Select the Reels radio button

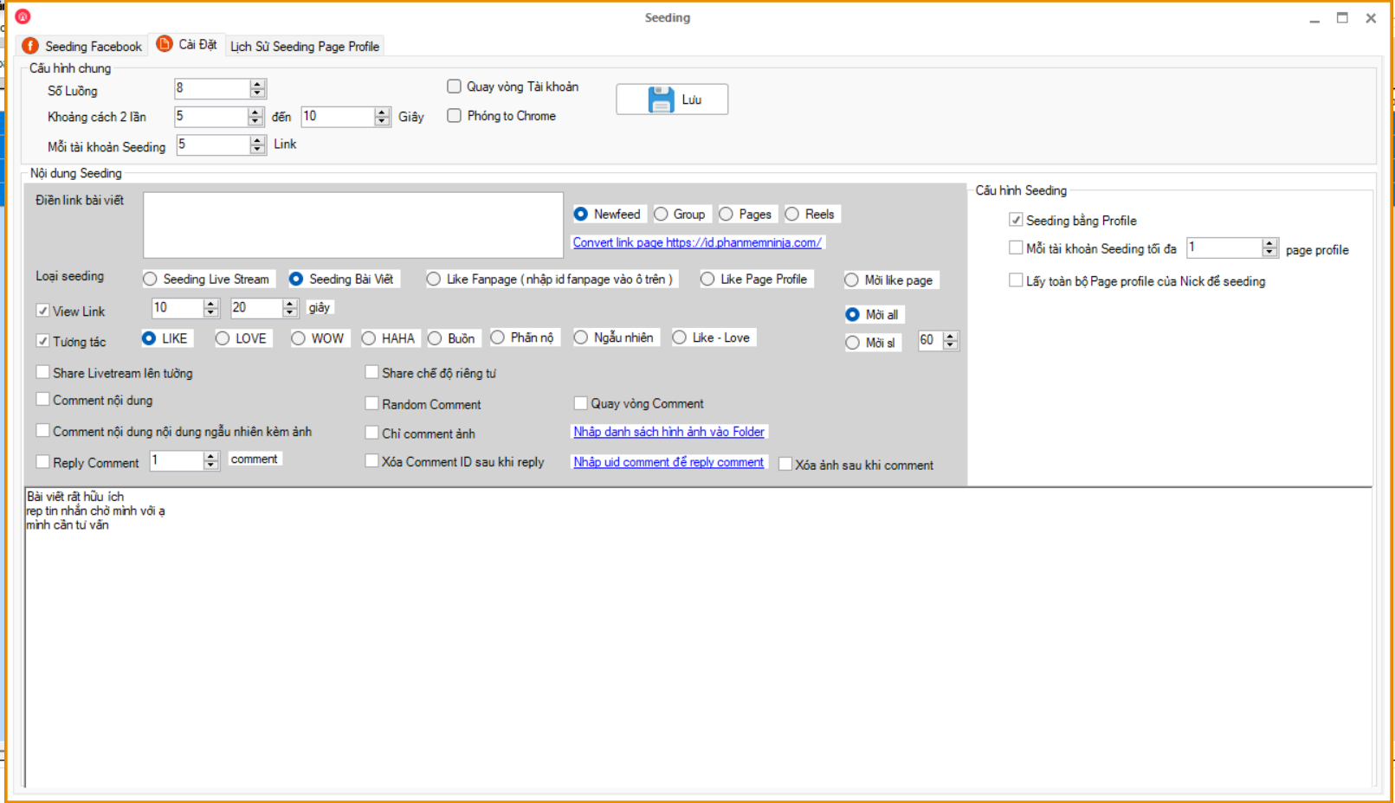tap(792, 214)
